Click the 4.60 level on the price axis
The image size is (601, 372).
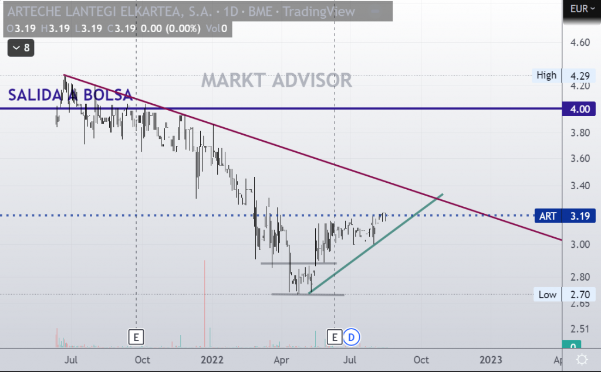[x=579, y=43]
